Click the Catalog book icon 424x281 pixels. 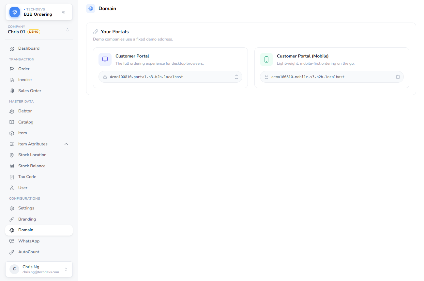coord(12,122)
